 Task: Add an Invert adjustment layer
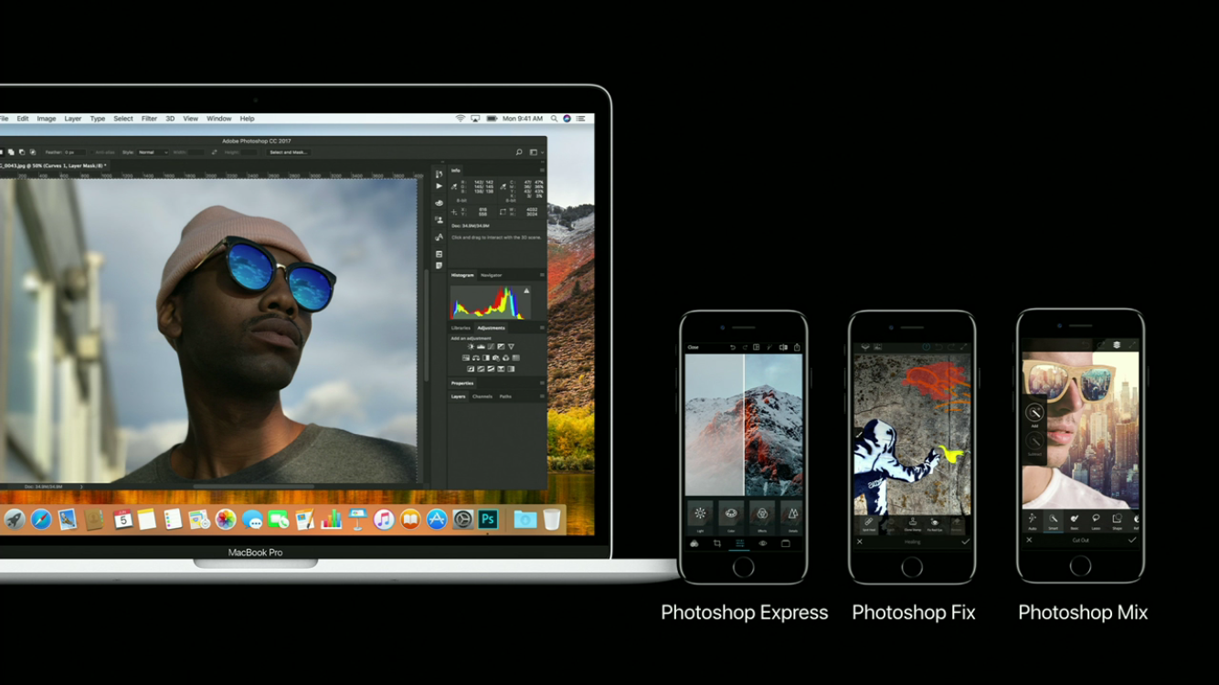pos(471,369)
